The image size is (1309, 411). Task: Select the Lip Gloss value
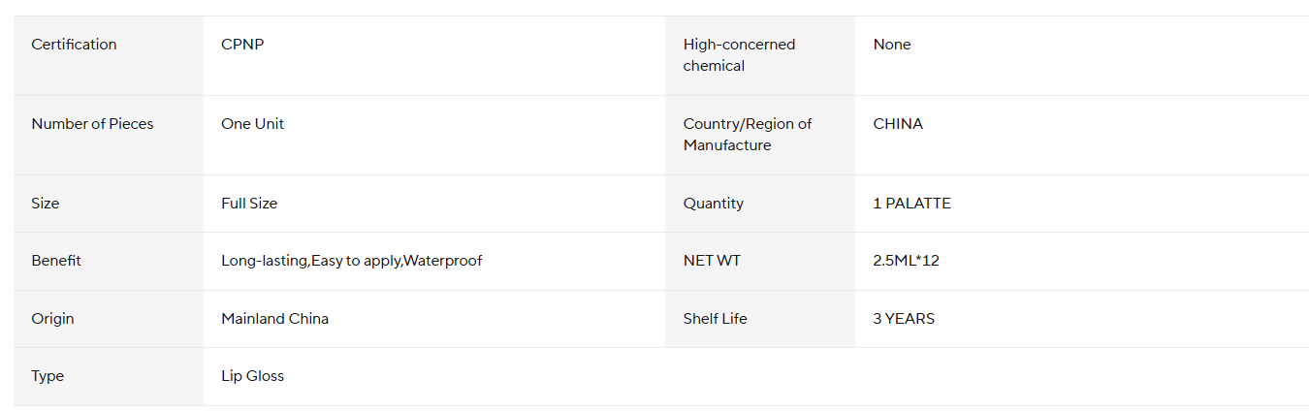pyautogui.click(x=252, y=376)
